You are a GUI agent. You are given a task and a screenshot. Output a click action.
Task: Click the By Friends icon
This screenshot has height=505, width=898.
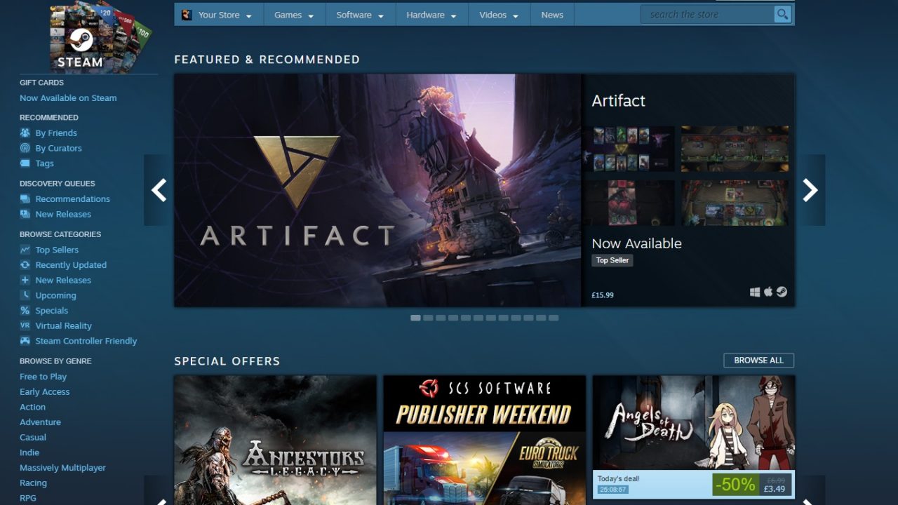tap(25, 133)
